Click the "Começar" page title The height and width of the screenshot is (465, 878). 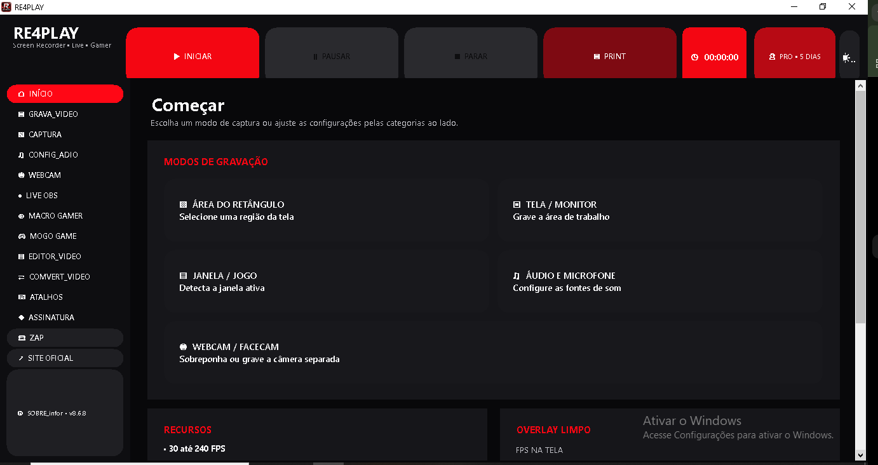(x=188, y=105)
